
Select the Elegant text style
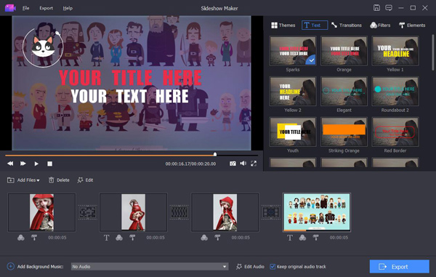[344, 91]
